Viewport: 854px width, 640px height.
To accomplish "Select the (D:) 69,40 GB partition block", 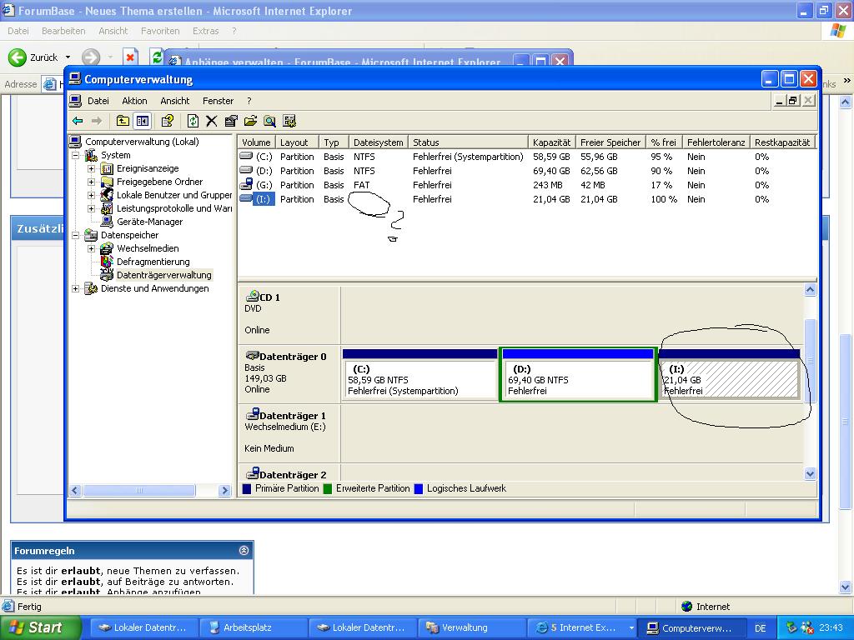I will pyautogui.click(x=578, y=375).
